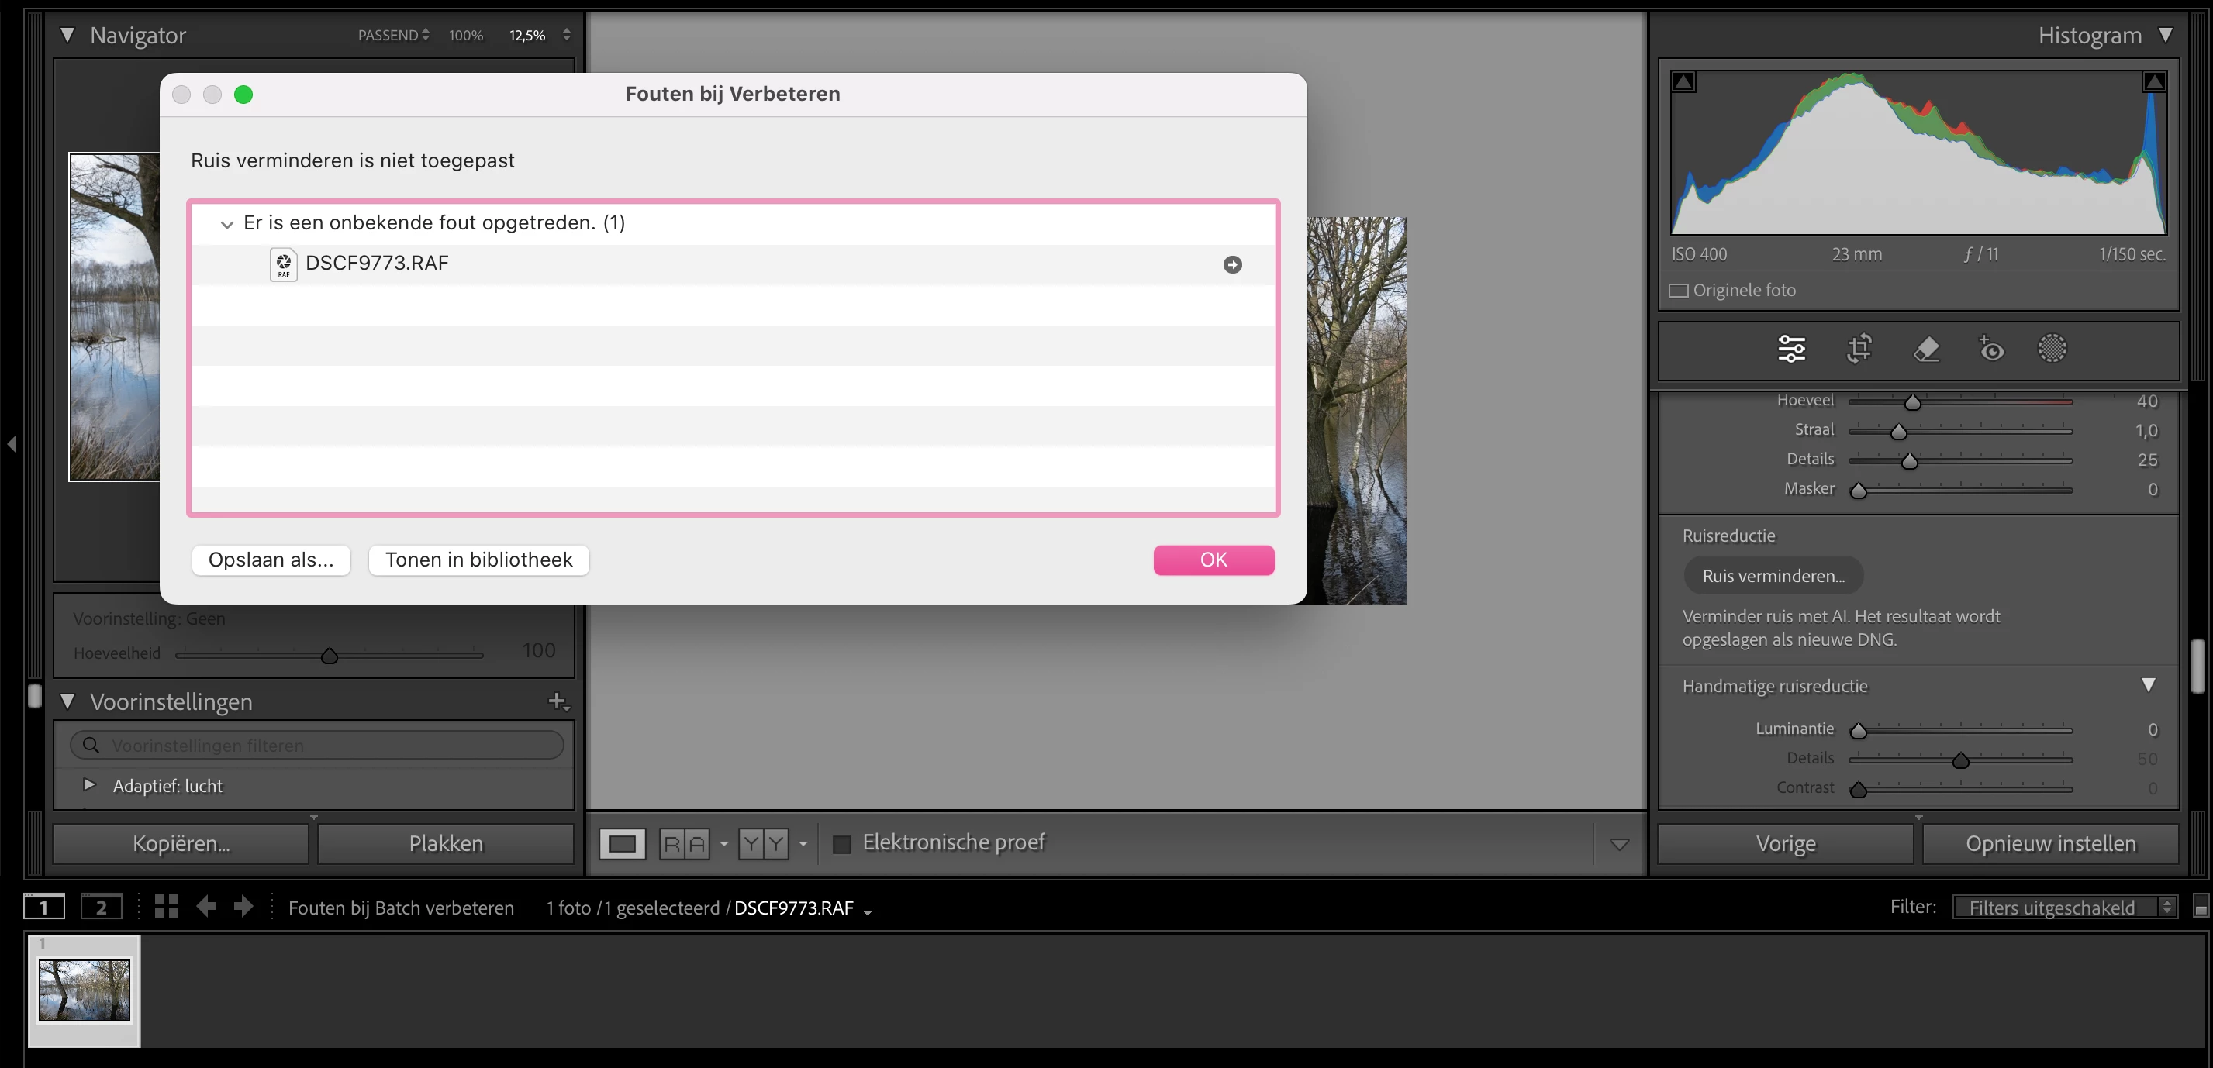Open the Edit sliders panel icon
Viewport: 2213px width, 1068px height.
pyautogui.click(x=1791, y=349)
